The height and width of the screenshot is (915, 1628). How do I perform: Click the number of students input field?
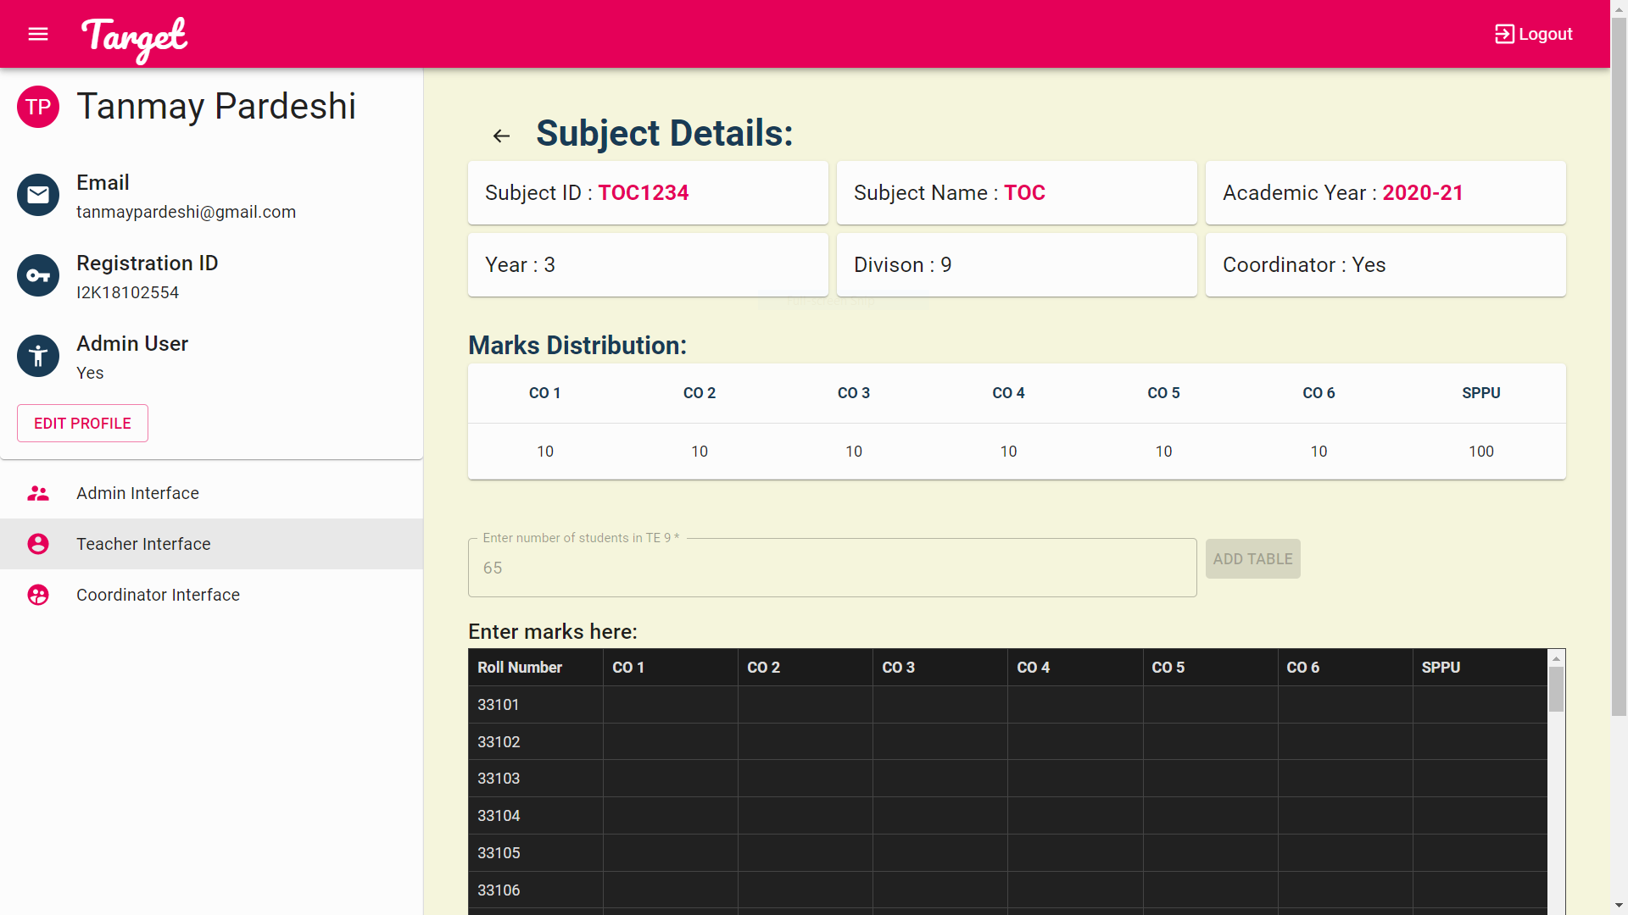pyautogui.click(x=831, y=568)
